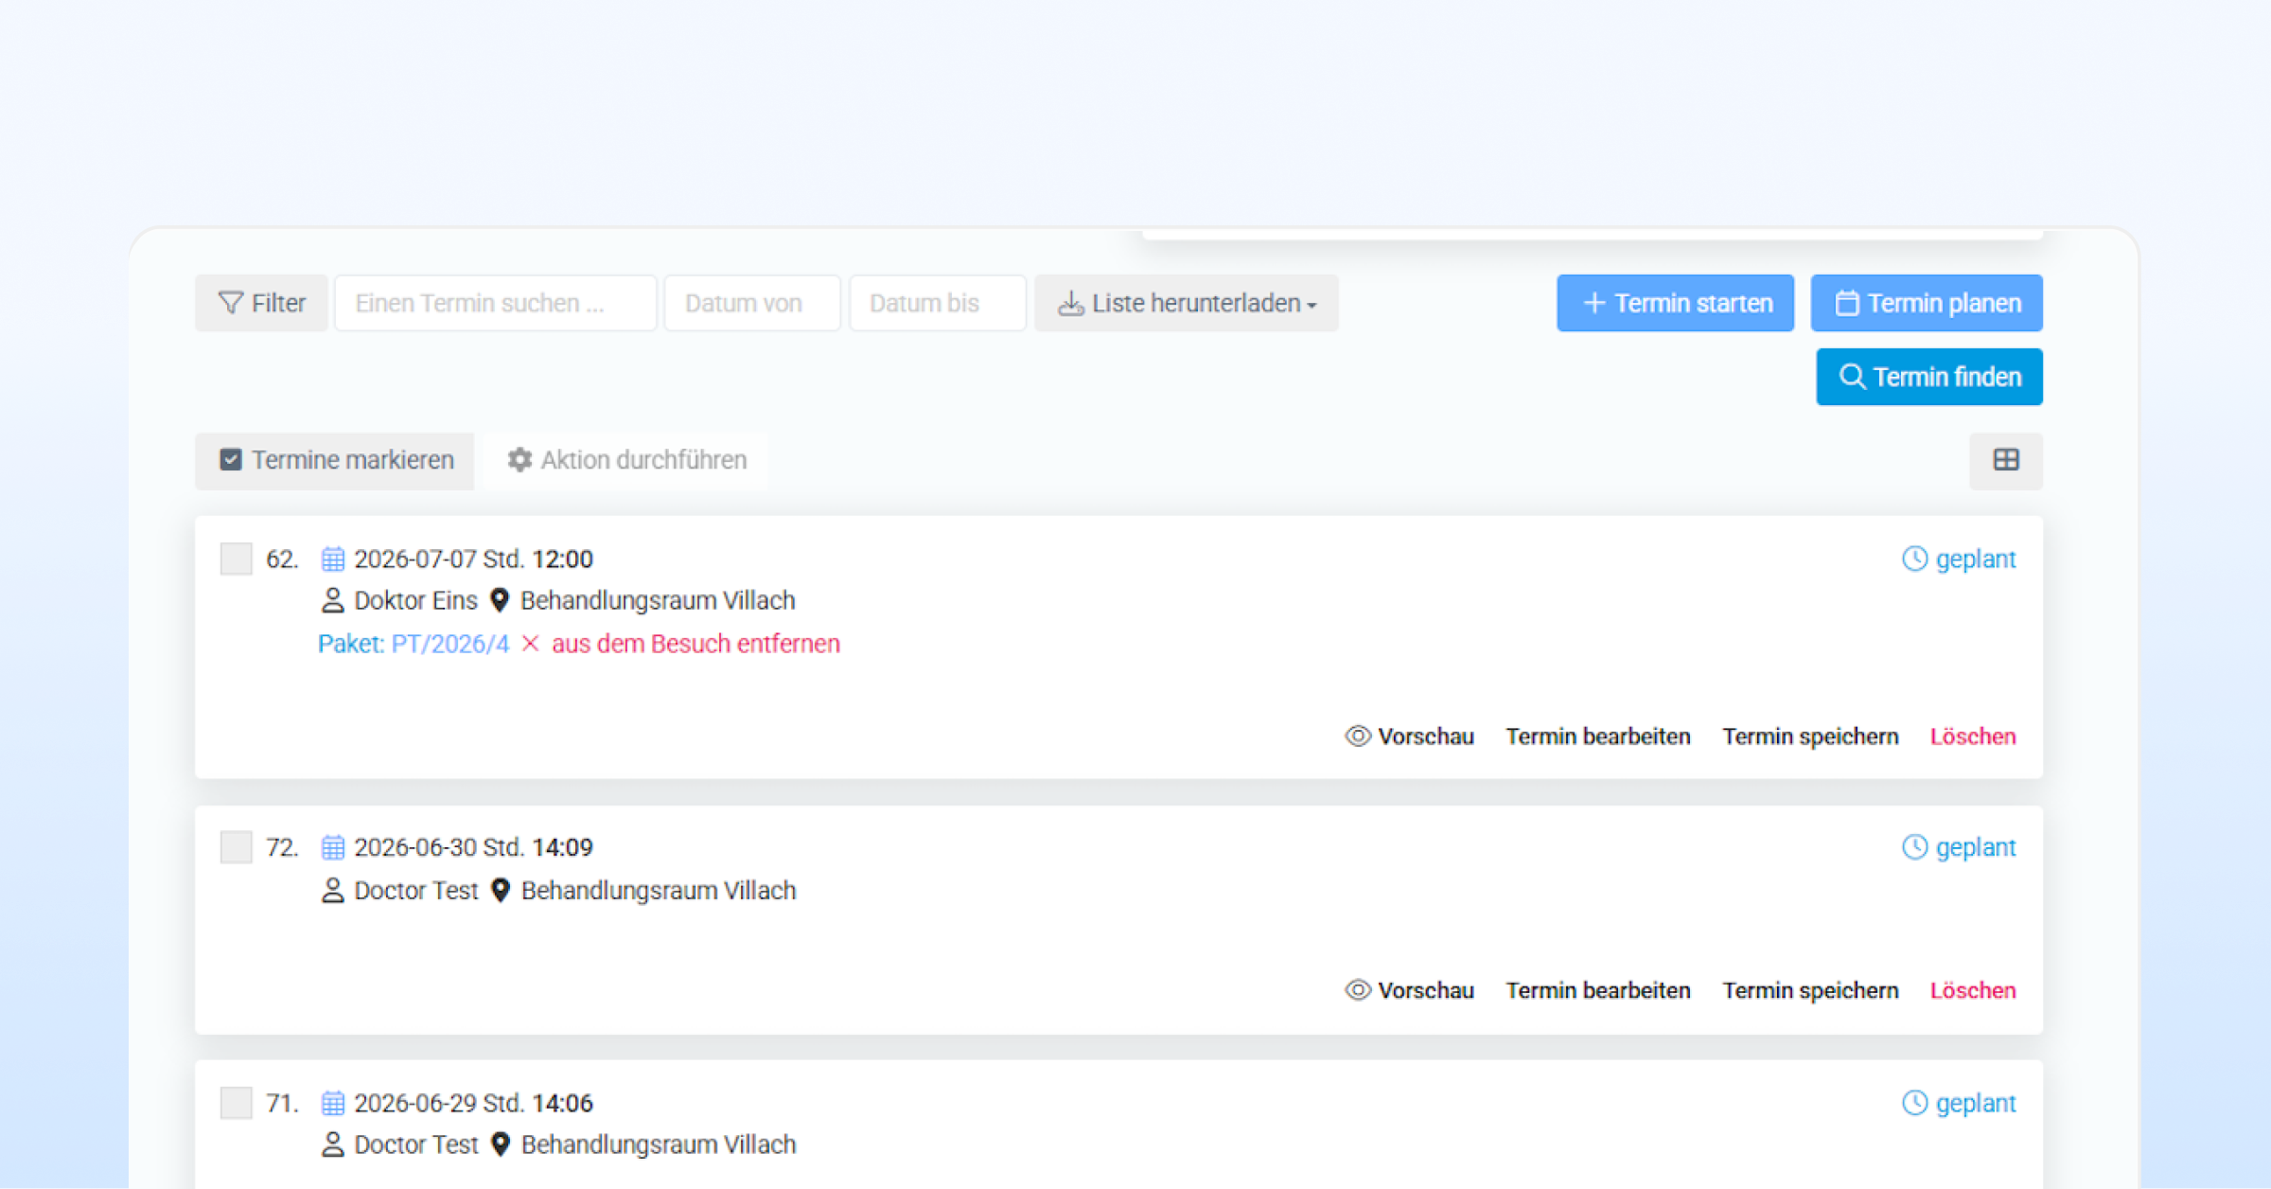The height and width of the screenshot is (1189, 2271).
Task: Click the person icon on appointment 71
Action: point(332,1145)
